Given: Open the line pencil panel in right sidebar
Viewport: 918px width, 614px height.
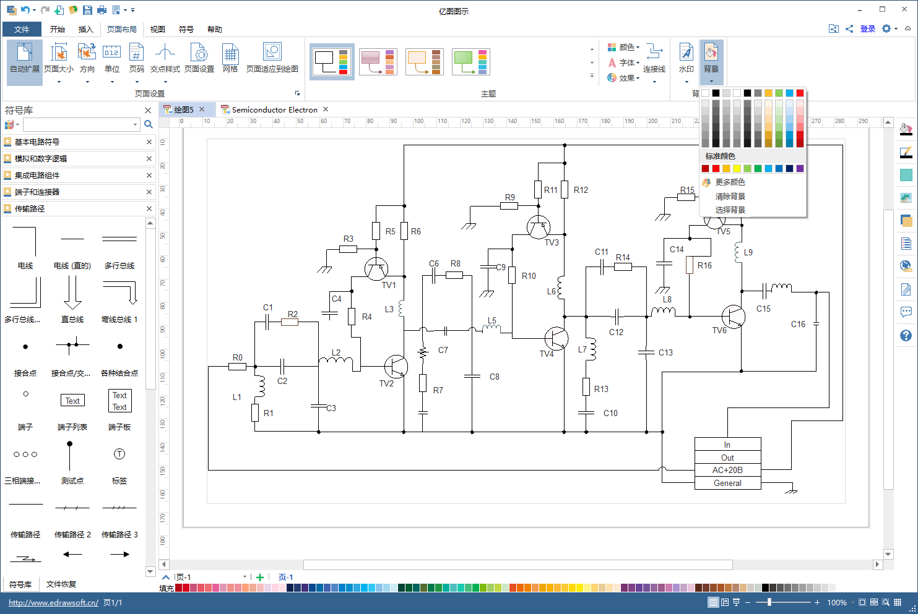Looking at the screenshot, I should click(906, 152).
